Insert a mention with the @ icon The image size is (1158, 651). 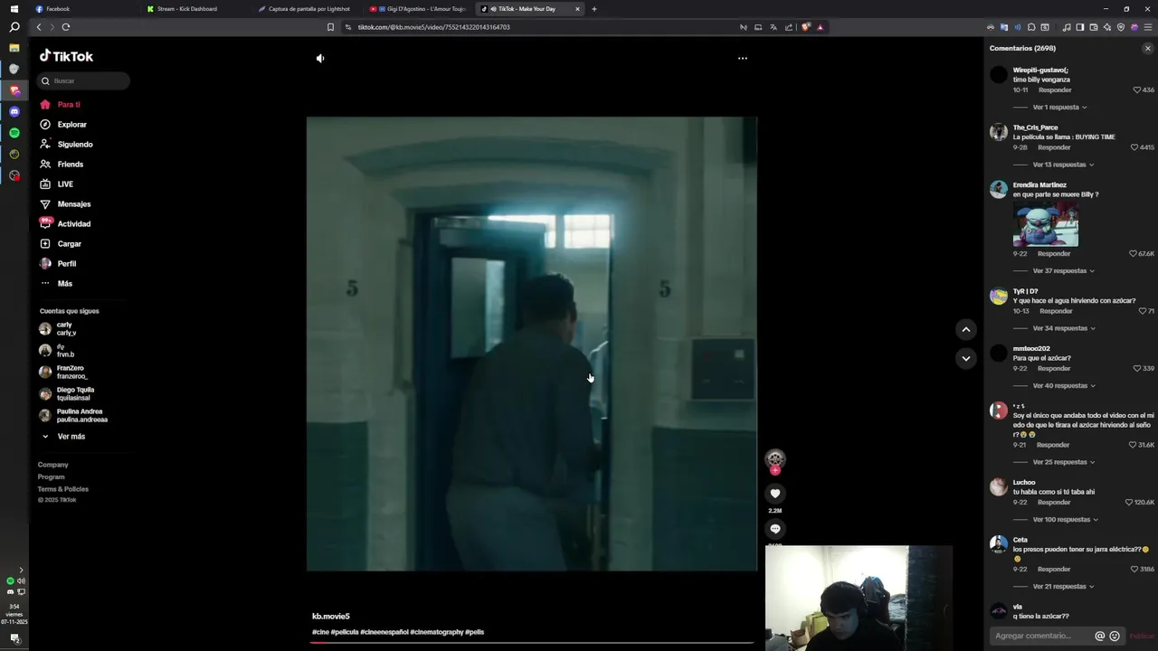1100,637
